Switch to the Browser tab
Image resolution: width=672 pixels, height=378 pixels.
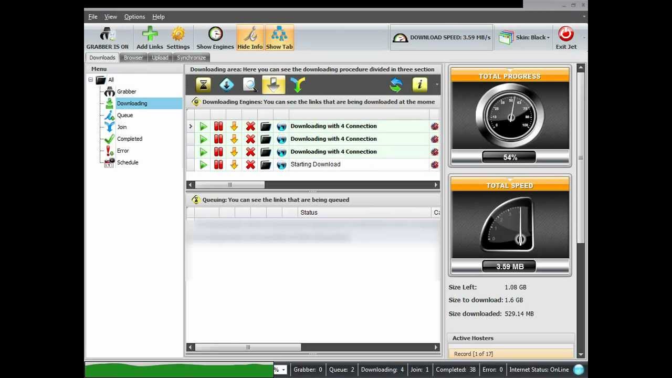pyautogui.click(x=133, y=58)
